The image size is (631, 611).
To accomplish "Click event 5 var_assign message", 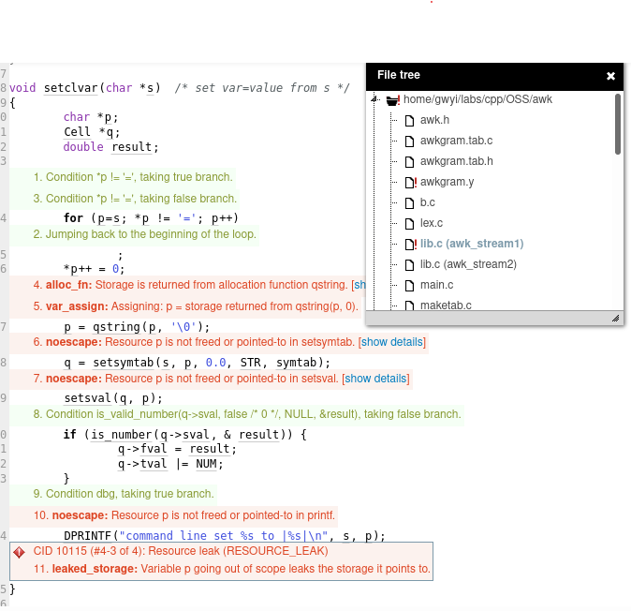I will 196,306.
